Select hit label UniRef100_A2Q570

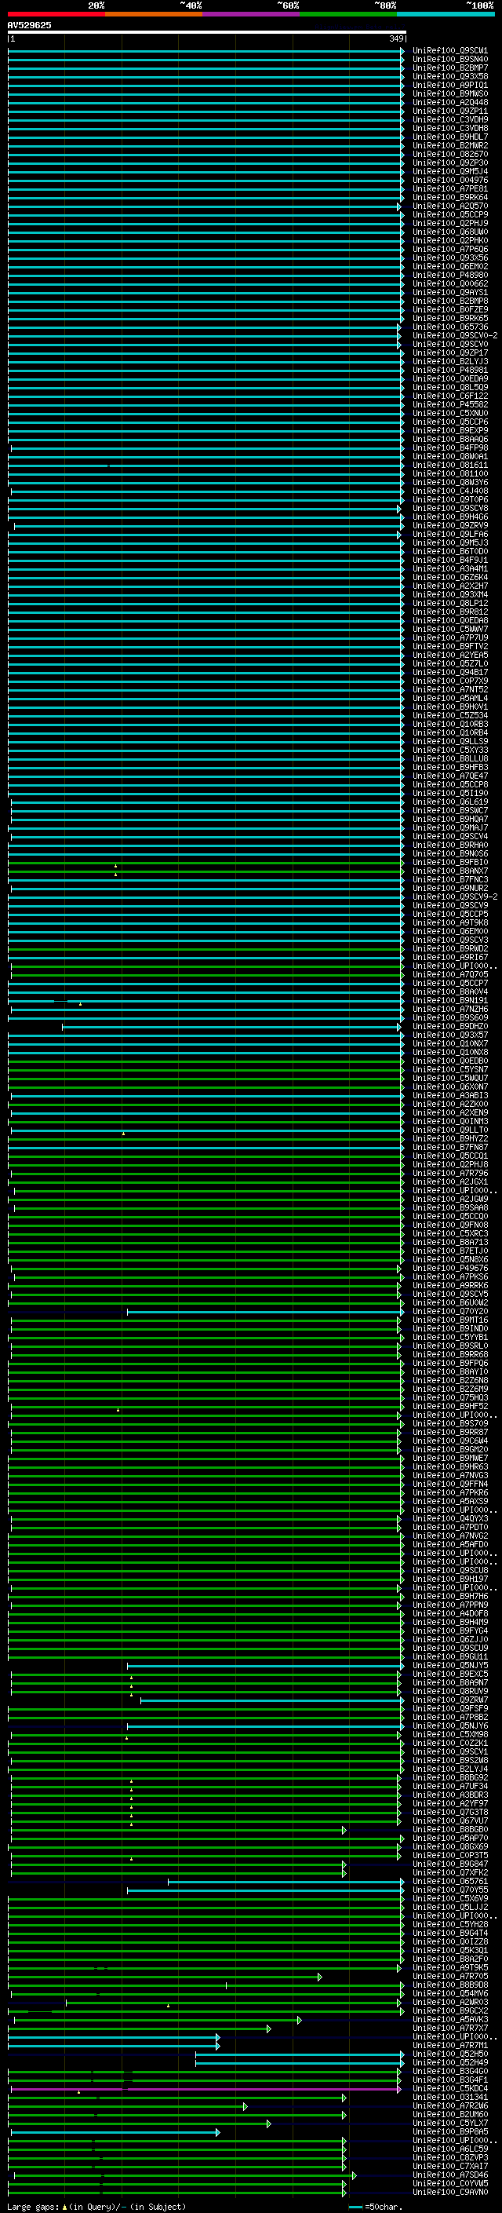tap(450, 206)
